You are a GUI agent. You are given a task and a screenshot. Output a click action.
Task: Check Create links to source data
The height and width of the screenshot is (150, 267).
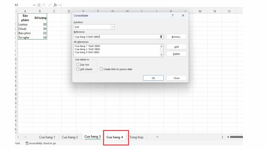pyautogui.click(x=101, y=69)
